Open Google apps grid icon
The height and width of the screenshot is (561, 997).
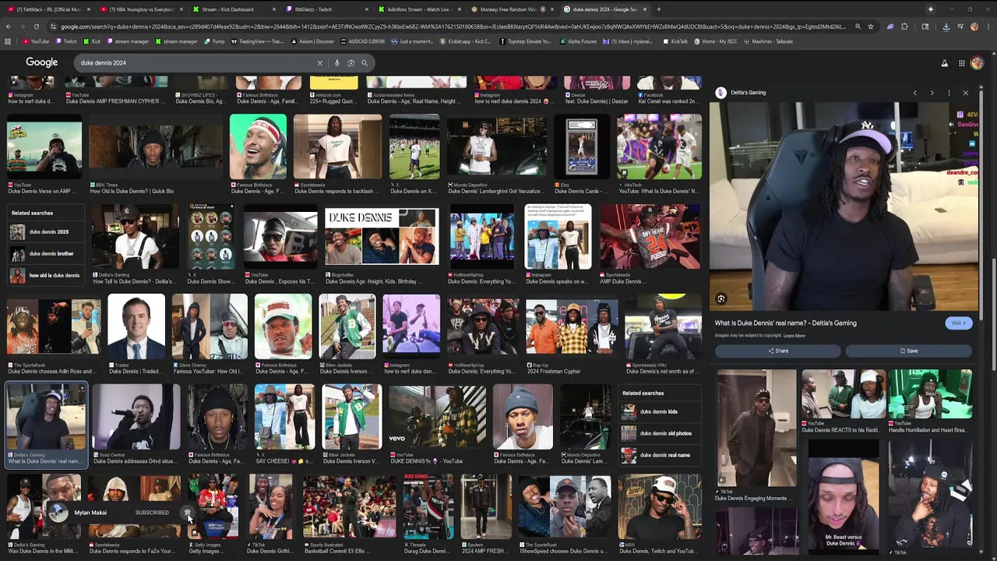962,63
